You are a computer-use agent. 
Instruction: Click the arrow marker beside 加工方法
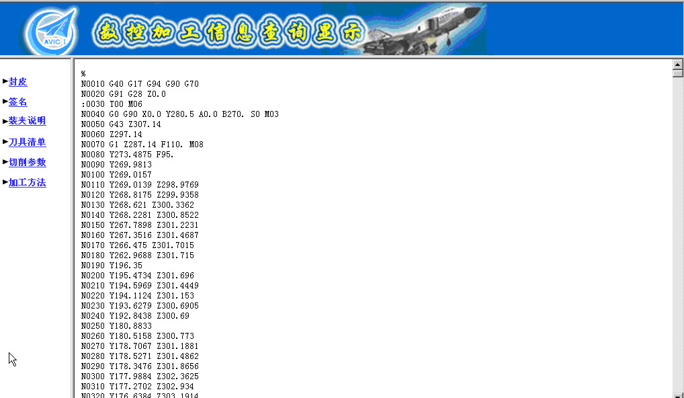pyautogui.click(x=5, y=182)
